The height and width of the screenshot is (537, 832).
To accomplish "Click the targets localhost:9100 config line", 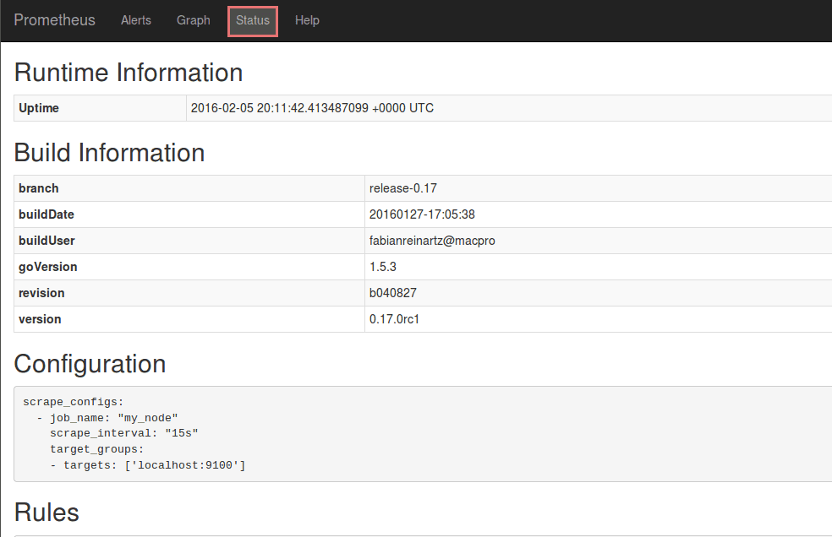I will click(x=147, y=465).
